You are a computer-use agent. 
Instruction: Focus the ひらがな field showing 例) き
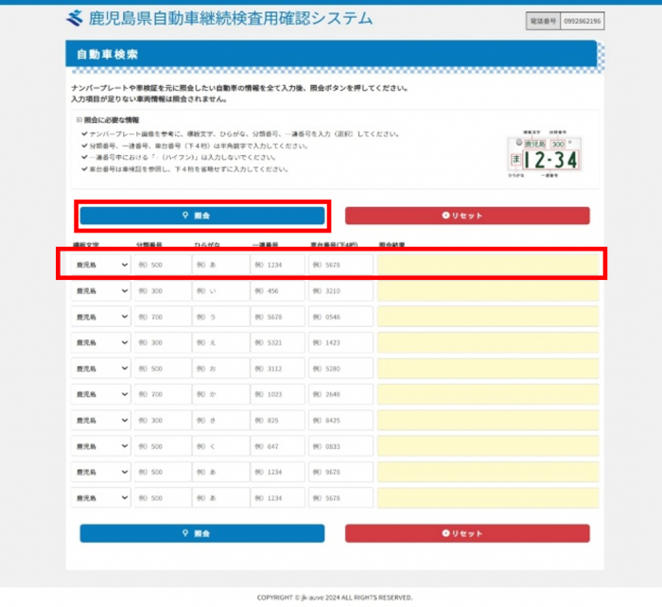click(x=220, y=421)
